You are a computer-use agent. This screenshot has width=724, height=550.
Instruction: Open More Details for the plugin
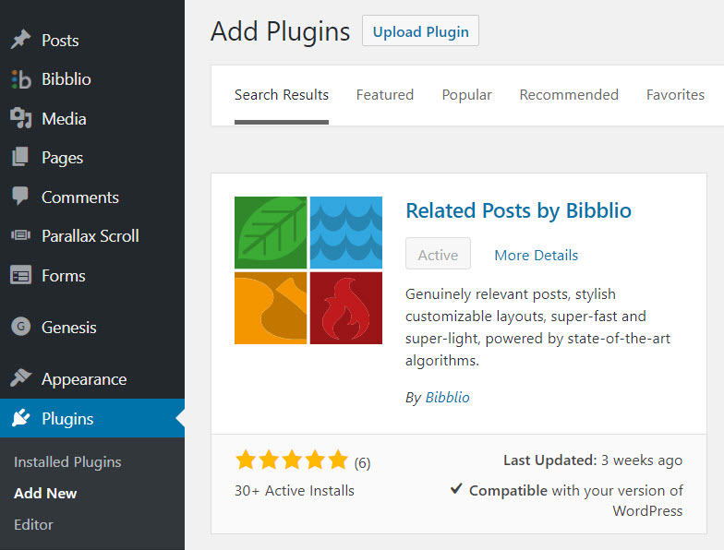click(x=536, y=255)
